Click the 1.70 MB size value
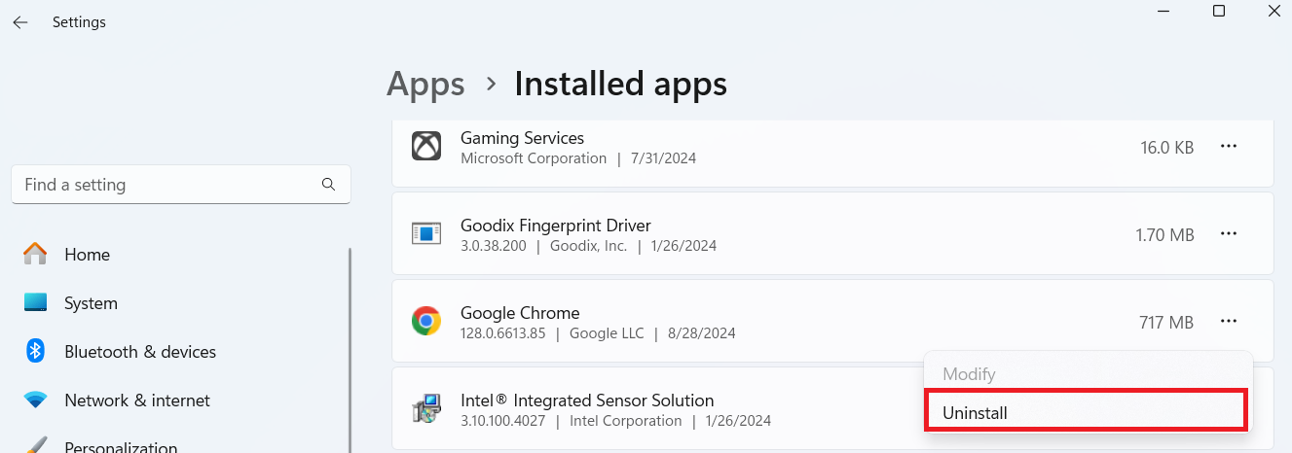The width and height of the screenshot is (1292, 453). 1164,234
